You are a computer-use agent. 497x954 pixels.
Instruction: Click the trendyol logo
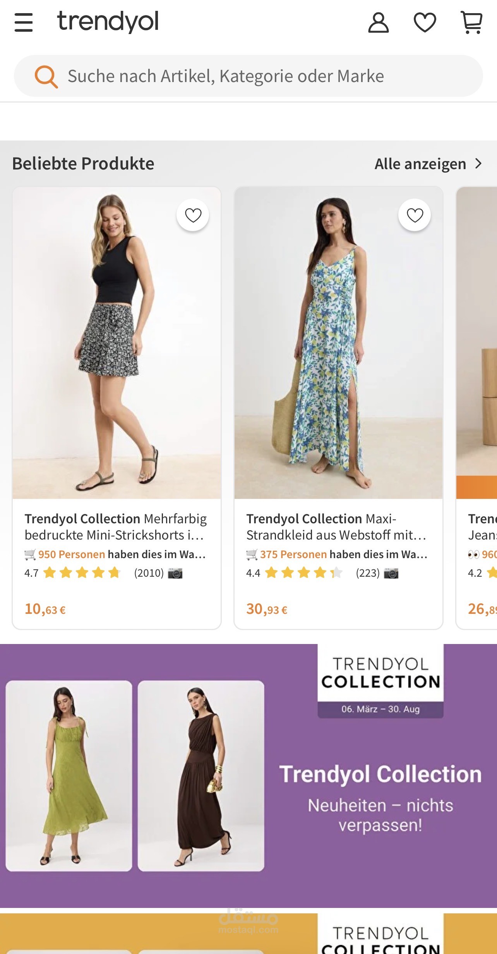pyautogui.click(x=108, y=22)
